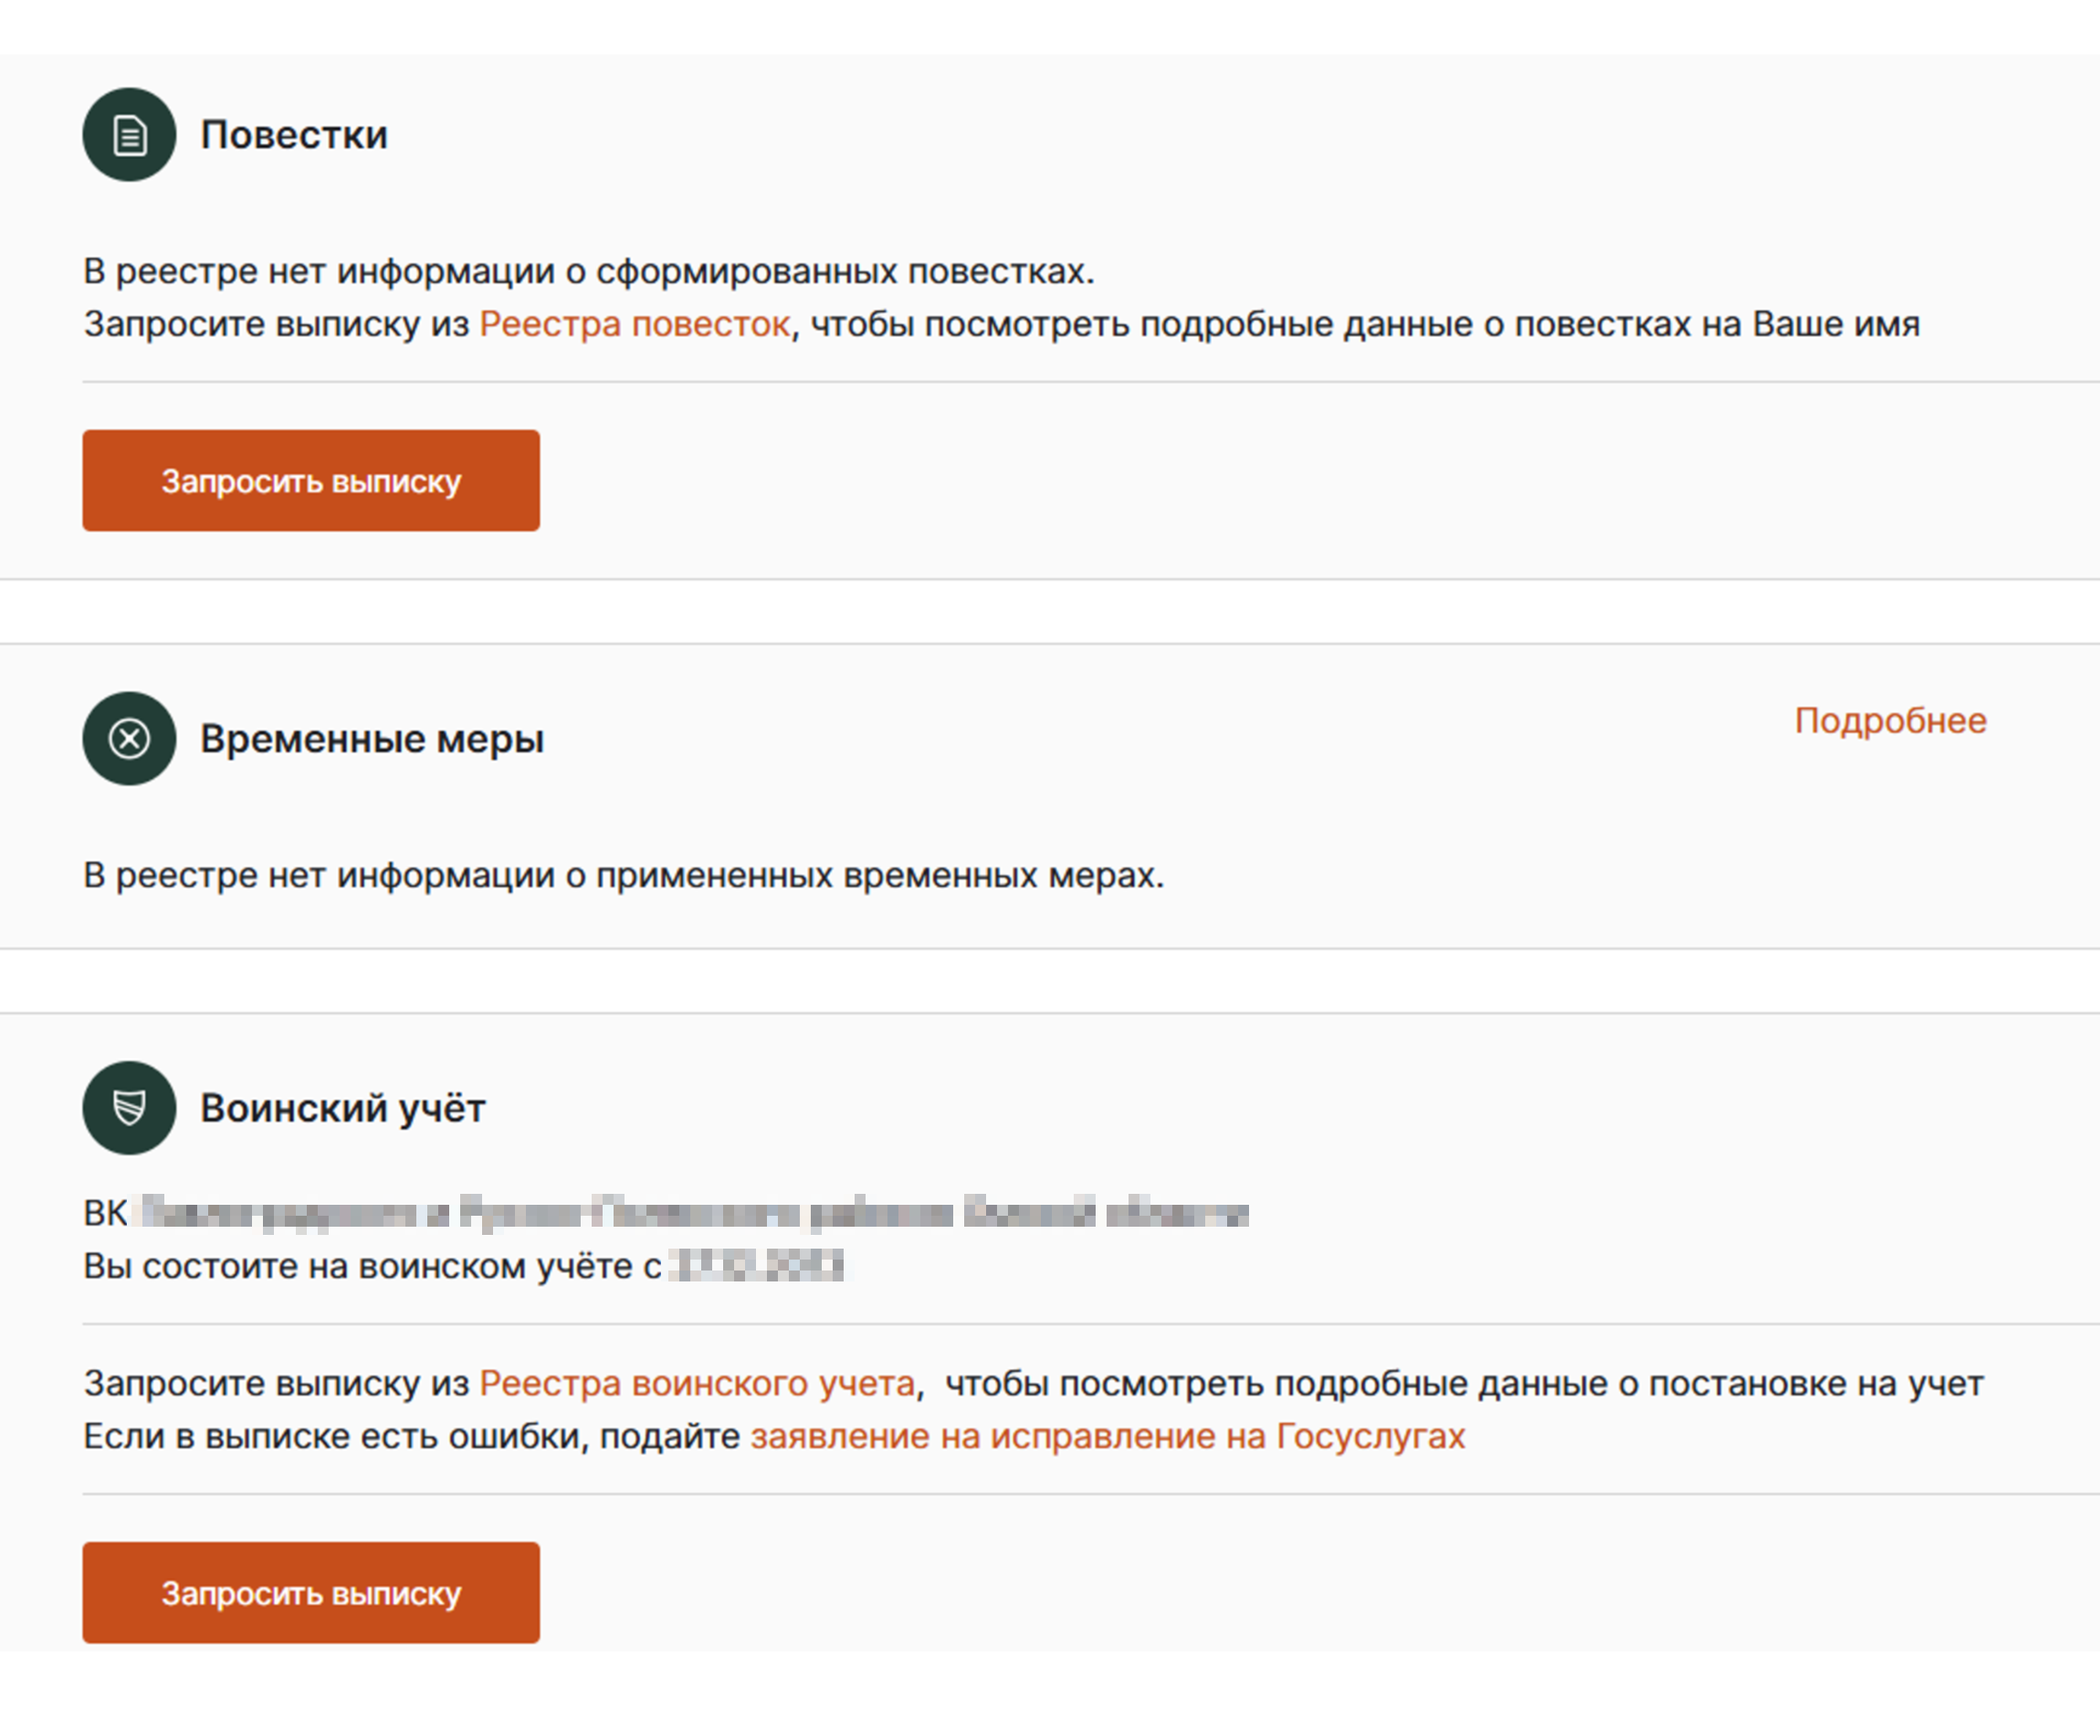2100x1736 pixels.
Task: Click the Повестки section heading
Action: tap(294, 135)
